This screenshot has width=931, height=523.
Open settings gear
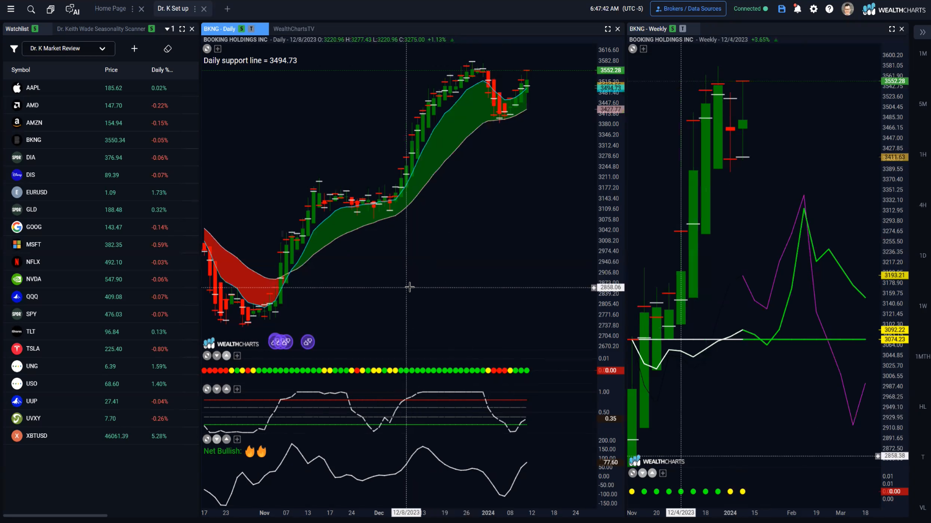tap(814, 9)
